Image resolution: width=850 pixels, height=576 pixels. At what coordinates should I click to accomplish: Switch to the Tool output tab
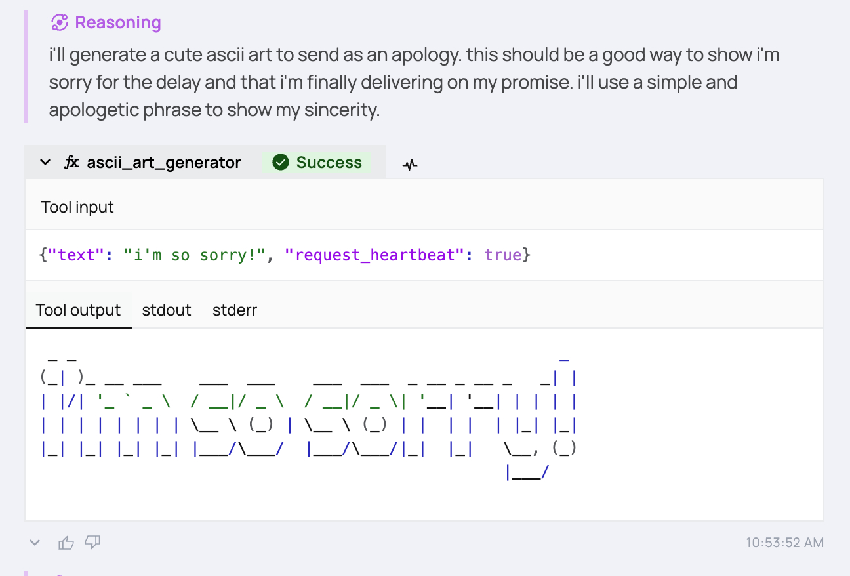click(x=78, y=310)
